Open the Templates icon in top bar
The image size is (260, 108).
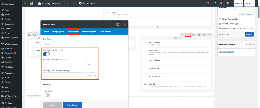(x=31, y=3)
